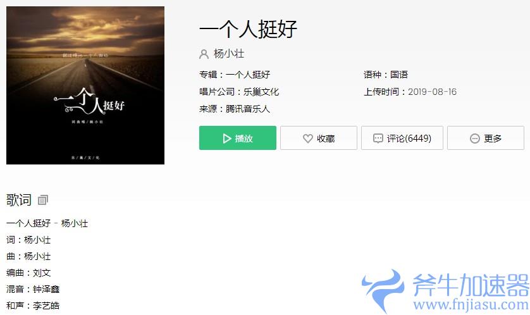The width and height of the screenshot is (530, 315).
Task: Click the song title heading 一个人挺好
Action: (248, 28)
